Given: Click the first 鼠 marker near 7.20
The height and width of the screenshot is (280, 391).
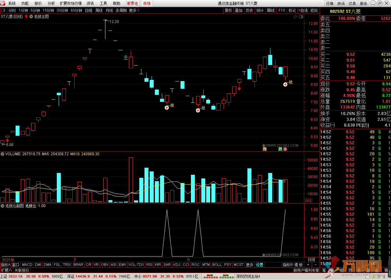Looking at the screenshot, I should click(172, 106).
